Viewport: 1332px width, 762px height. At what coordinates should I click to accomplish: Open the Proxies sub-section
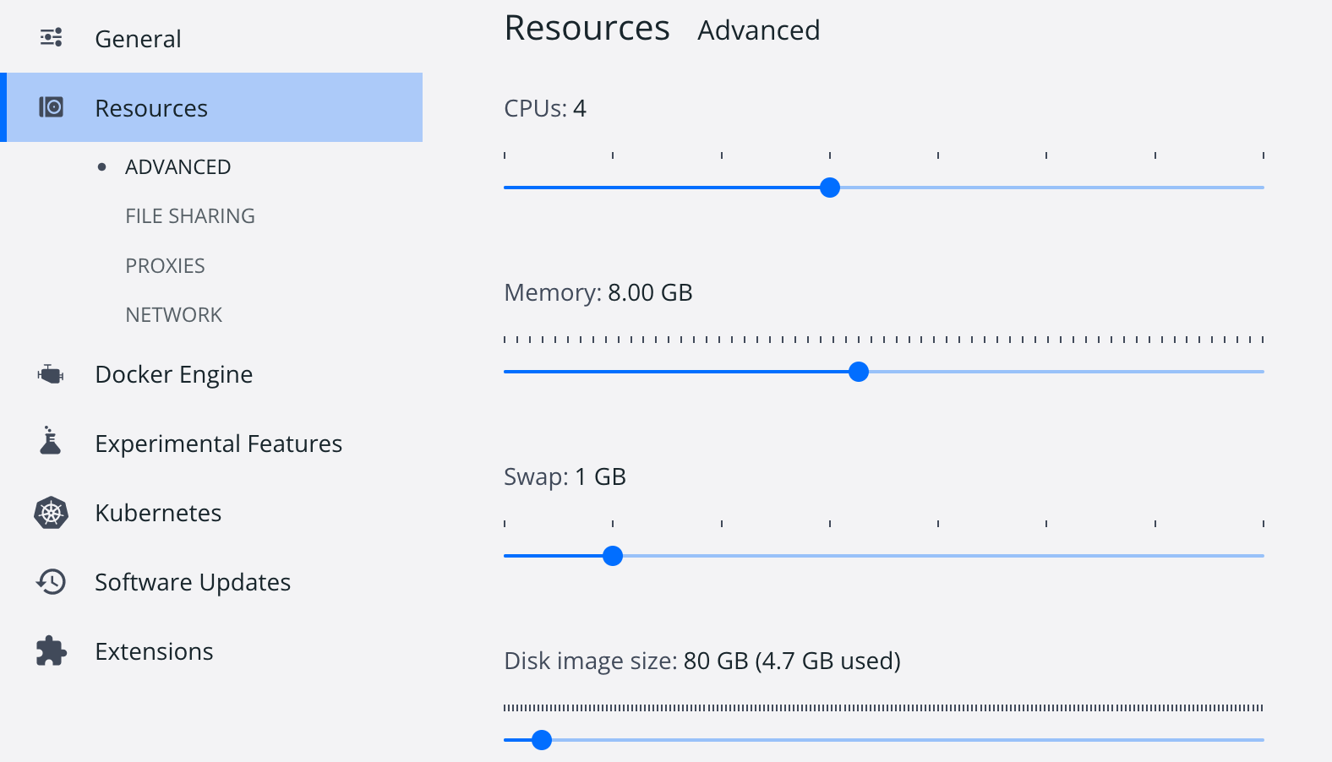165,266
